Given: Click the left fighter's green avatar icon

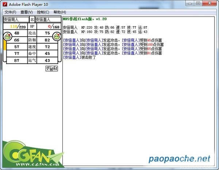Looking at the screenshot, I should pyautogui.click(x=7, y=36).
